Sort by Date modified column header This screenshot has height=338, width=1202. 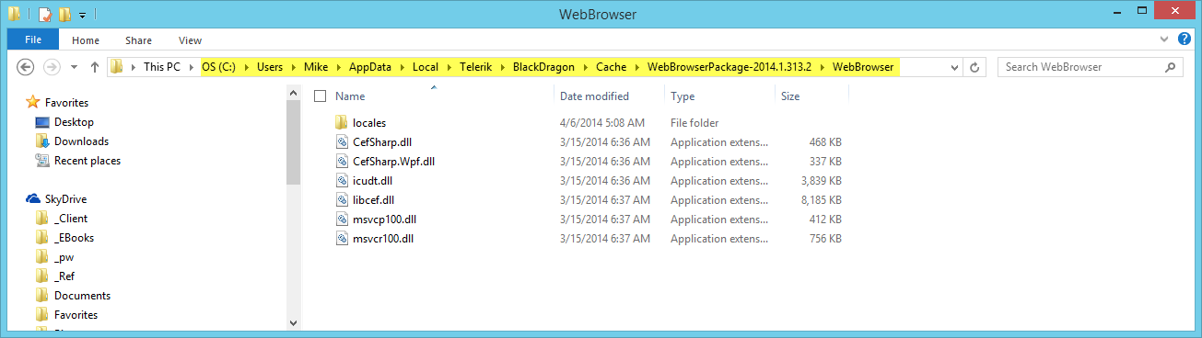click(594, 96)
